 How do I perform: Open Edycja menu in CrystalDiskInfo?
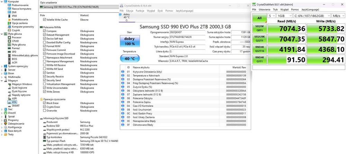(130, 11)
